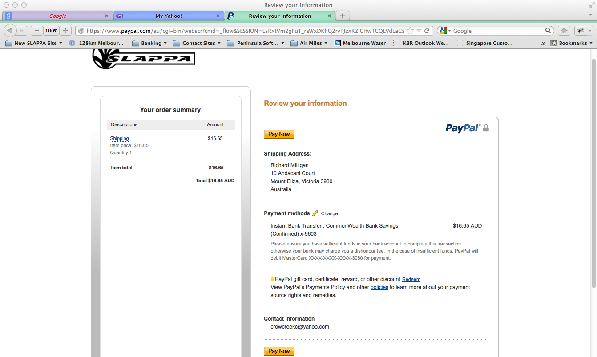Screen dimensions: 597x357
Task: Open a new tab with the plus button
Action: coord(342,16)
